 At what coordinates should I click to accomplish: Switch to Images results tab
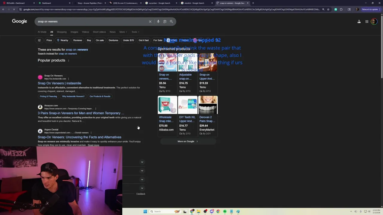click(74, 32)
